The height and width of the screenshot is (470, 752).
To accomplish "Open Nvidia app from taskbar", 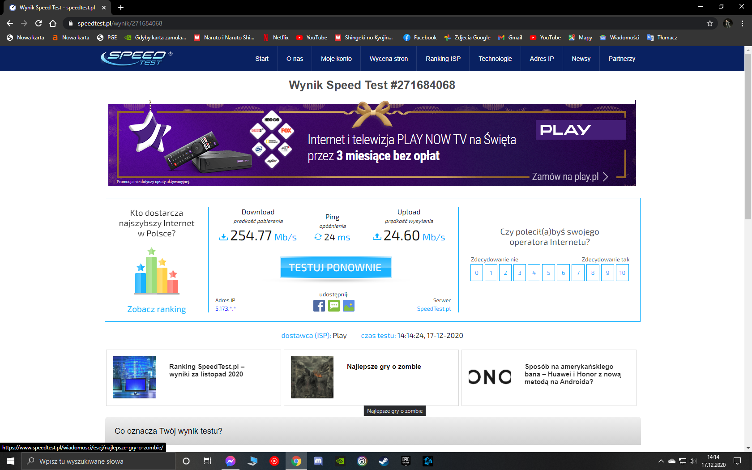I will click(340, 461).
